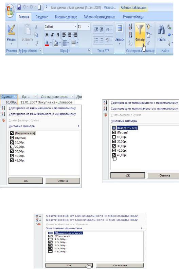Click Отмена in the menu under Сумма column
The height and width of the screenshot is (269, 179).
click(63, 181)
